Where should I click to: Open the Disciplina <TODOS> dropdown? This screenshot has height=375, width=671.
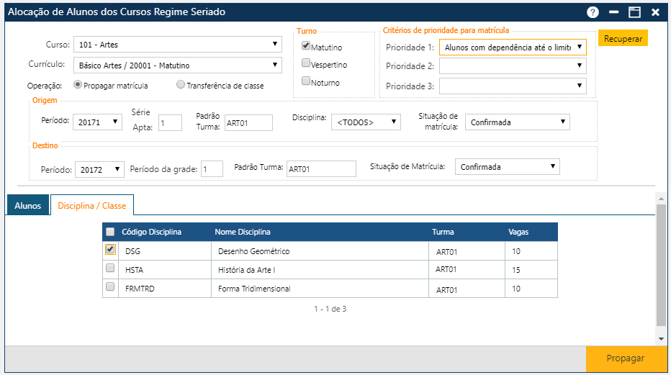tap(366, 122)
